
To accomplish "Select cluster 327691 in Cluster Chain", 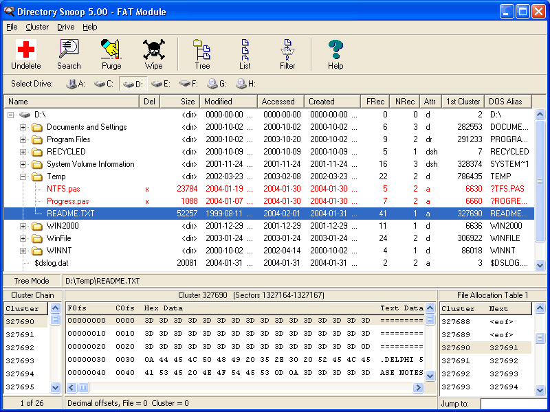I will (x=20, y=335).
